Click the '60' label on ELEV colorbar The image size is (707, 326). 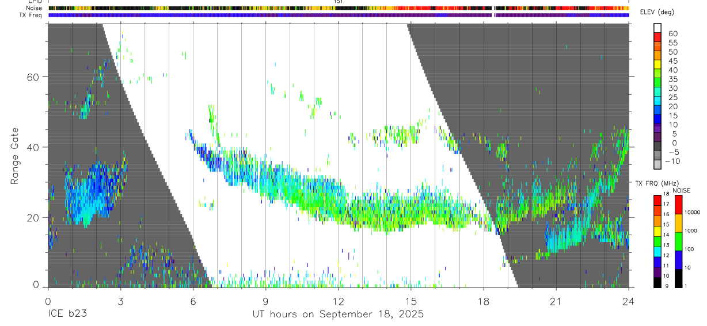point(672,34)
